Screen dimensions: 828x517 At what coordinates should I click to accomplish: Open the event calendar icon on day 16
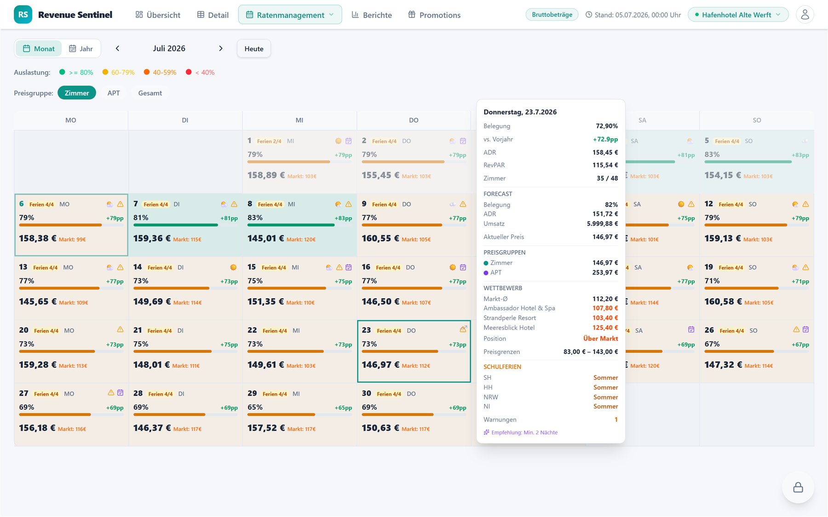[x=463, y=267]
